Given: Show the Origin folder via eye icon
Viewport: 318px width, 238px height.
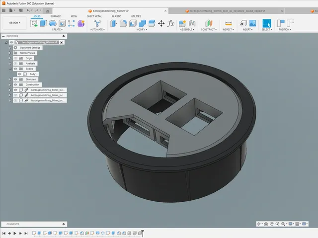Looking at the screenshot, I should (15, 58).
